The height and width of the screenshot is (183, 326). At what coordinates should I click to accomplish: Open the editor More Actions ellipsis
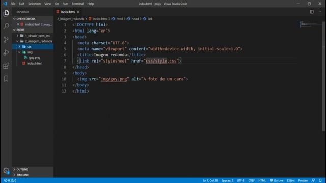pos(319,12)
